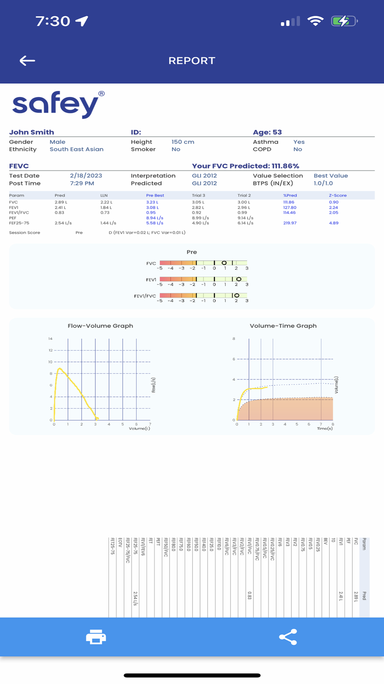Tap the Height value 150 cm

tap(183, 142)
